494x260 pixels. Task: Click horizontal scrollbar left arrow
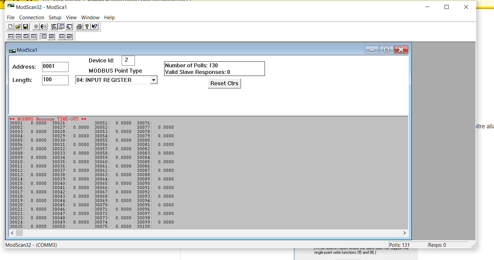12,233
